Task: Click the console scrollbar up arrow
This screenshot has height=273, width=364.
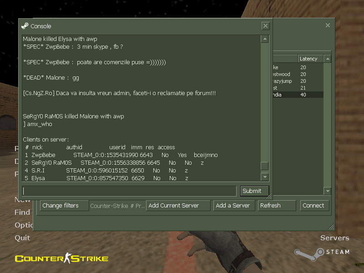Action: point(264,39)
